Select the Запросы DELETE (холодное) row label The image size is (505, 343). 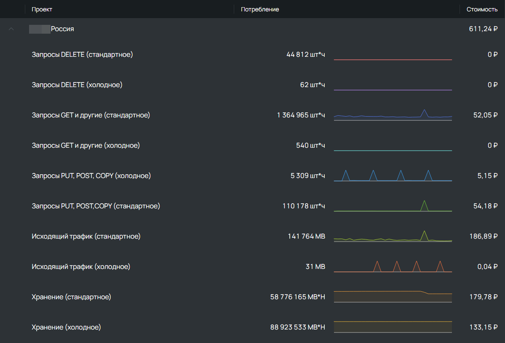[77, 85]
